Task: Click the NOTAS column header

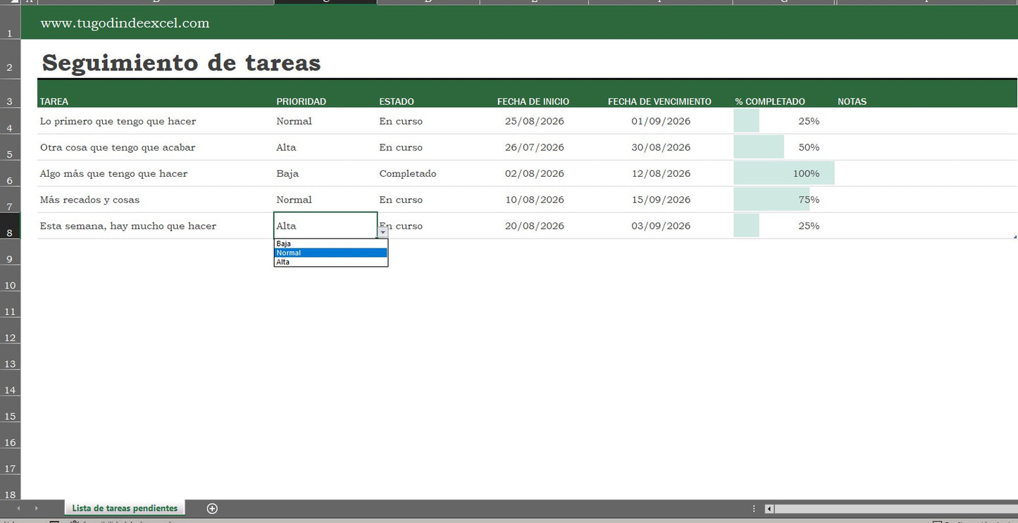Action: (x=852, y=101)
